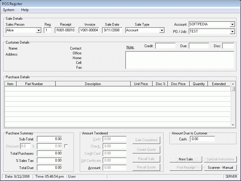Click the purchase list scrollbar thumb
241x181 pixels.
[233, 89]
